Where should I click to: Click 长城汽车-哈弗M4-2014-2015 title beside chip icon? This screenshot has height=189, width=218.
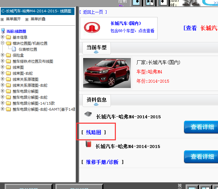(128, 117)
